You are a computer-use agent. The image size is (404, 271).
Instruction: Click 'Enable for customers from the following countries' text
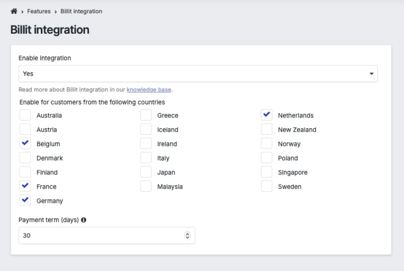(x=92, y=102)
